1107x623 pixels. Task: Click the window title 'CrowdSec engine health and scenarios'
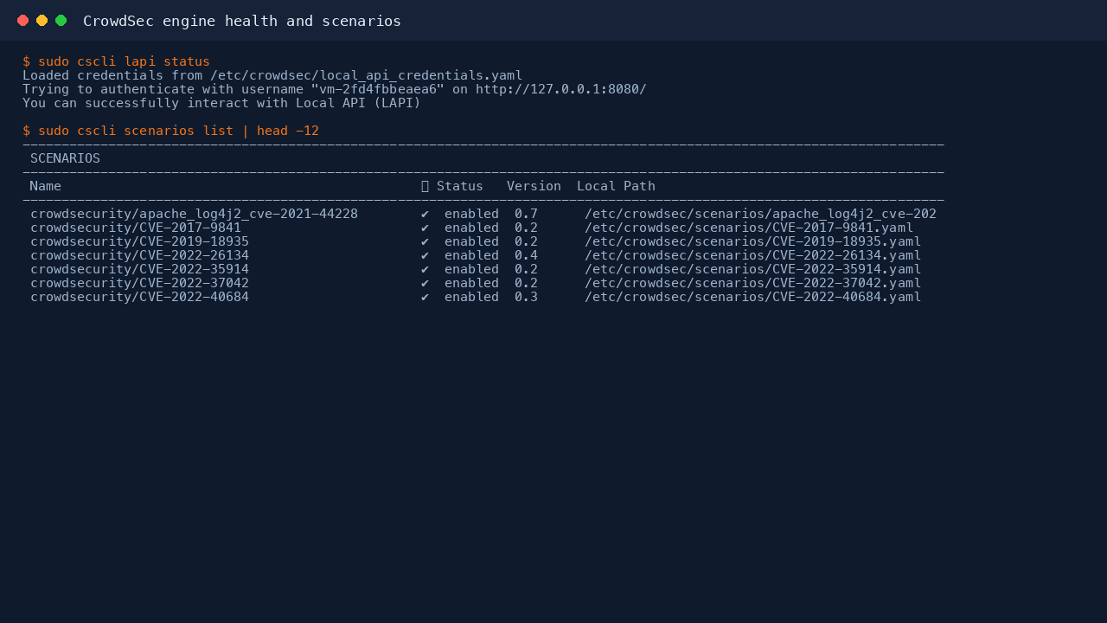[x=242, y=21]
